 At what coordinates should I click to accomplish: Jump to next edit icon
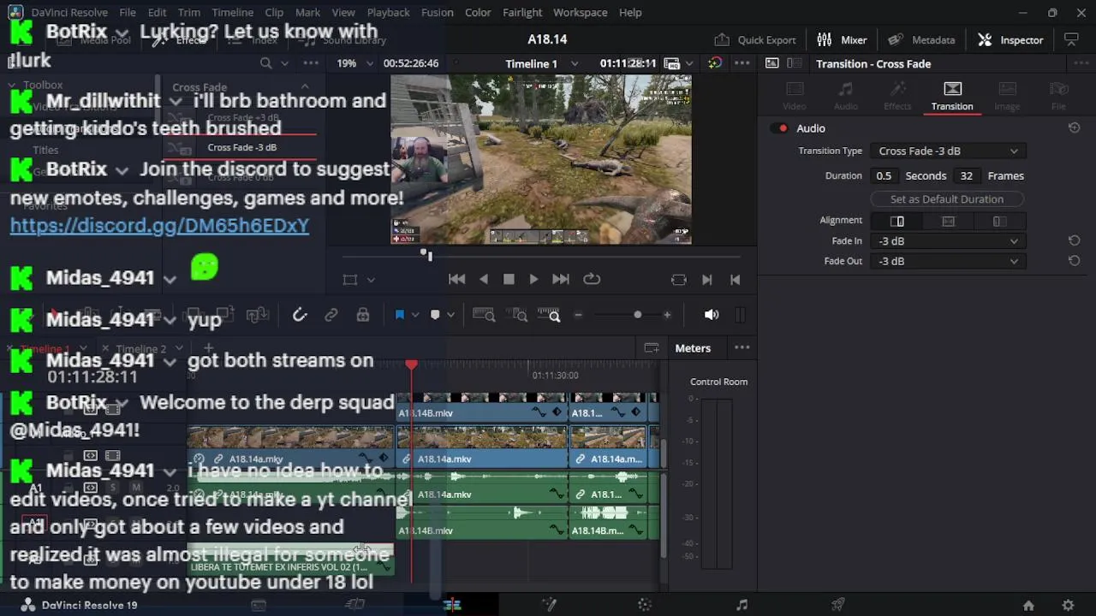tap(707, 280)
